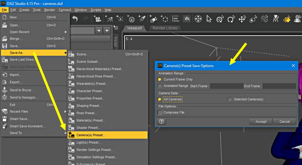Open the Help menu

pos(108,10)
